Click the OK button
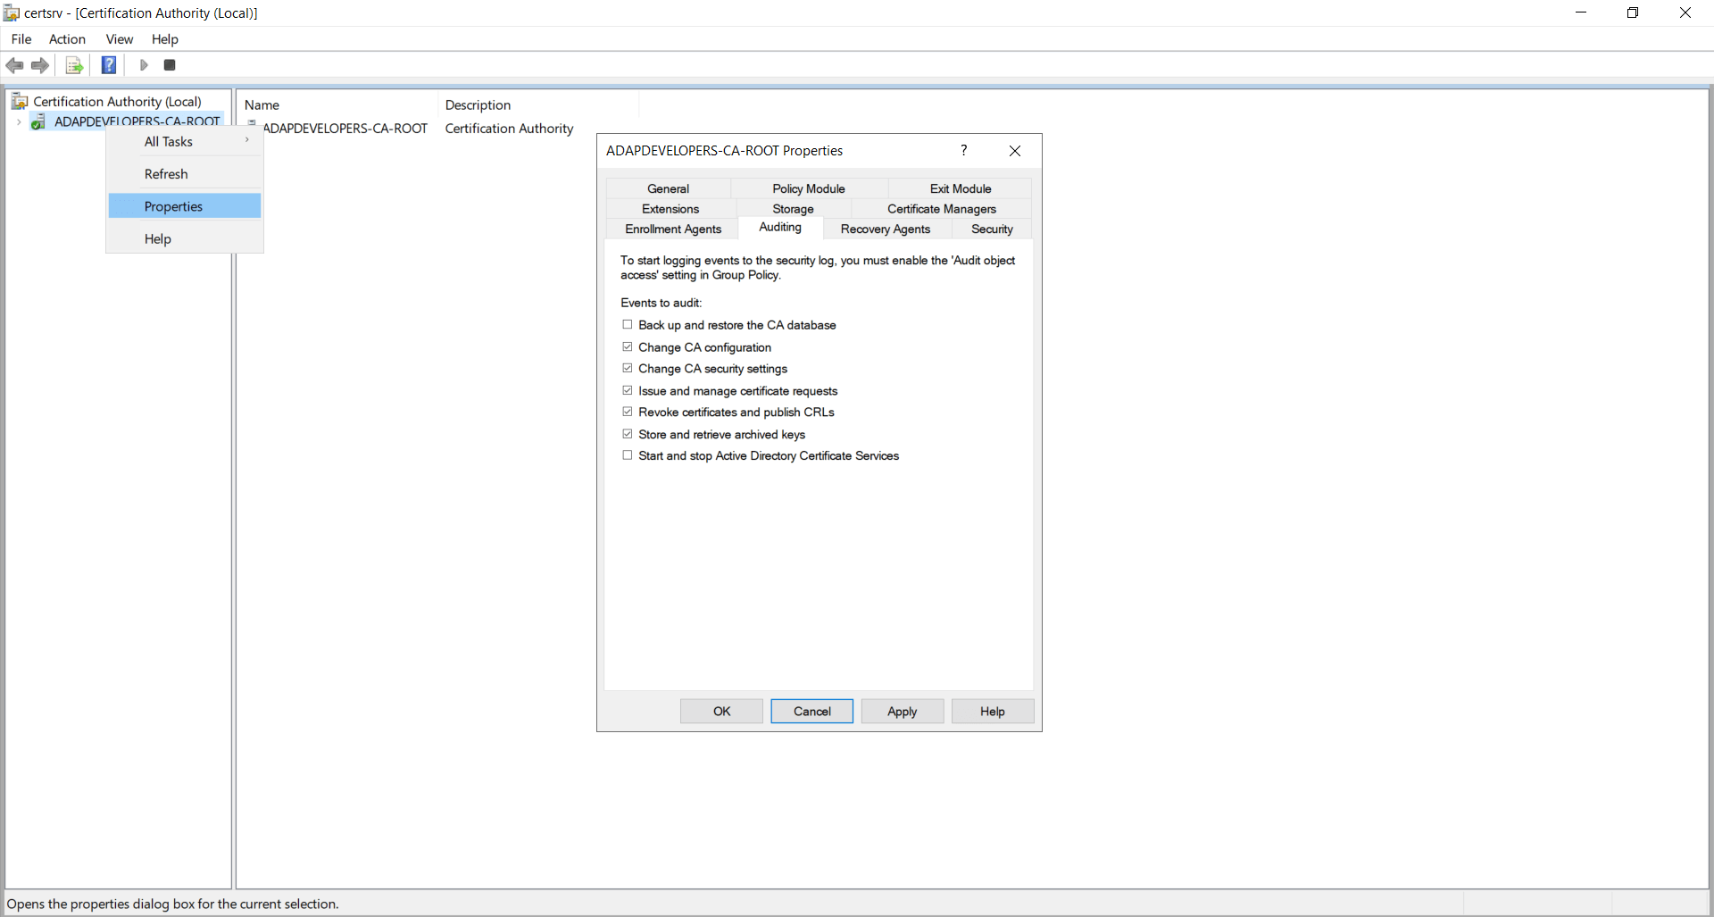Image resolution: width=1714 pixels, height=917 pixels. pos(721,712)
